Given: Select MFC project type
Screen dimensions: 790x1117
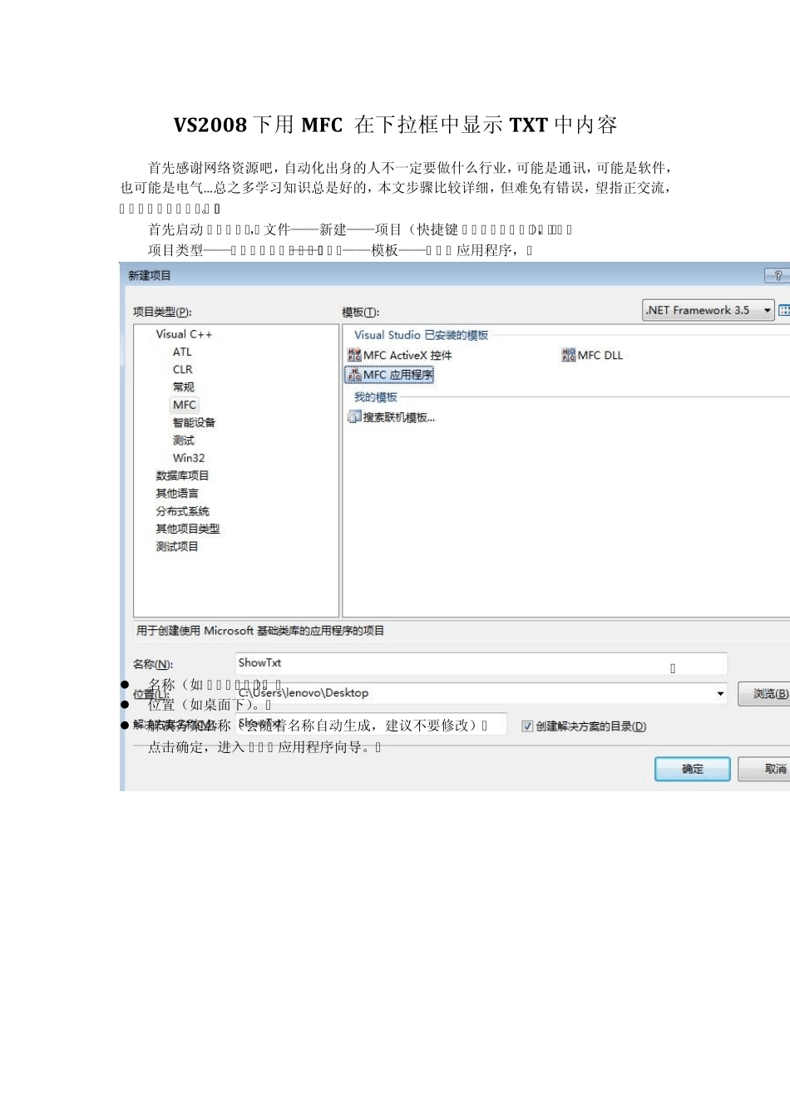Looking at the screenshot, I should coord(185,405).
